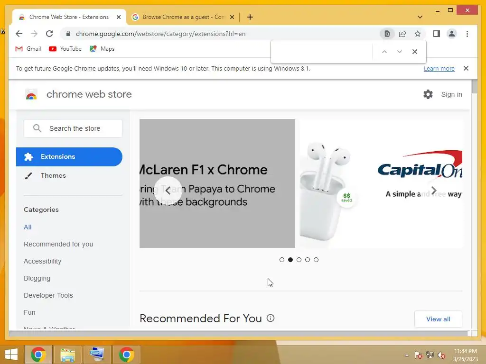Image resolution: width=486 pixels, height=364 pixels.
Task: Select the third carousel dot
Action: 299,260
